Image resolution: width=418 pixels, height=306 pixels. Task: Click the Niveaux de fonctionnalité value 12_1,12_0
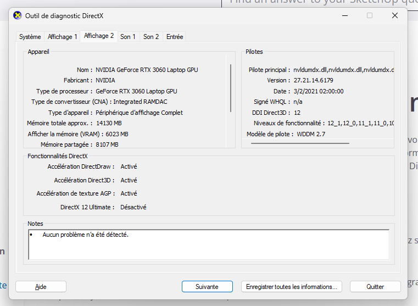pyautogui.click(x=361, y=123)
